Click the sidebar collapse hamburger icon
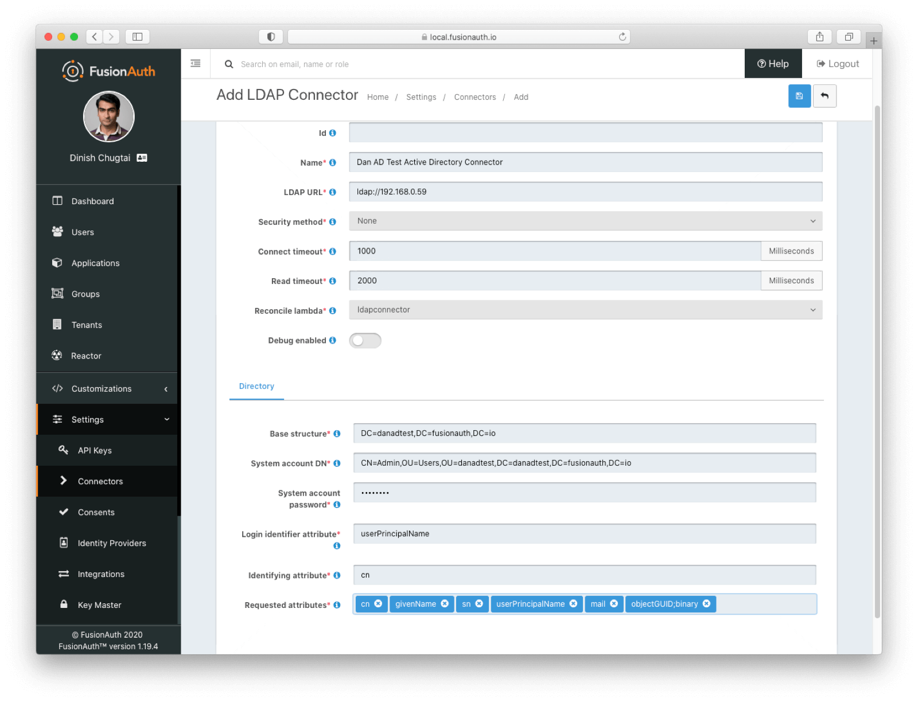Screen dimensions: 918x702 click(196, 63)
